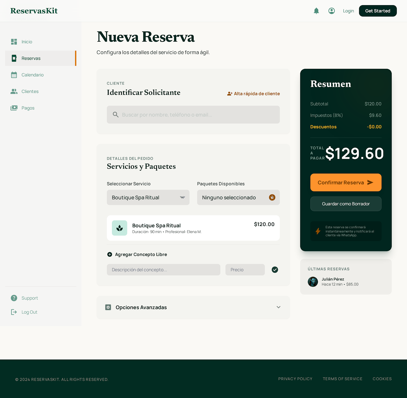The height and width of the screenshot is (398, 407).
Task: Click the search magnifier in client search bar
Action: pos(116,115)
